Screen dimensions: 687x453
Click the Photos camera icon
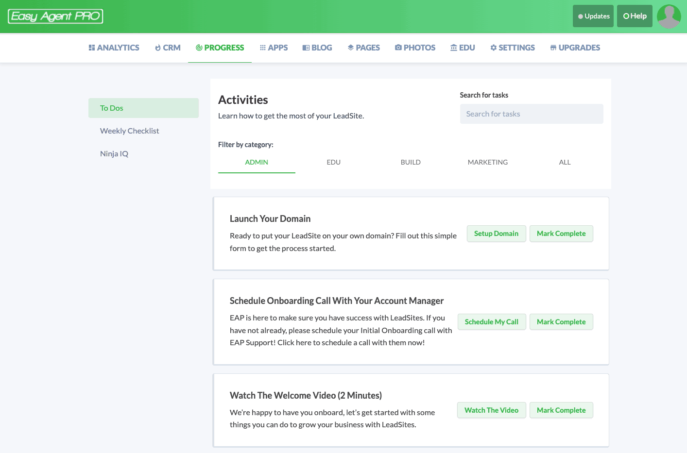[x=398, y=48]
